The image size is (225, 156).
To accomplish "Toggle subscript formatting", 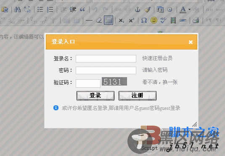I will pyautogui.click(x=122, y=21).
